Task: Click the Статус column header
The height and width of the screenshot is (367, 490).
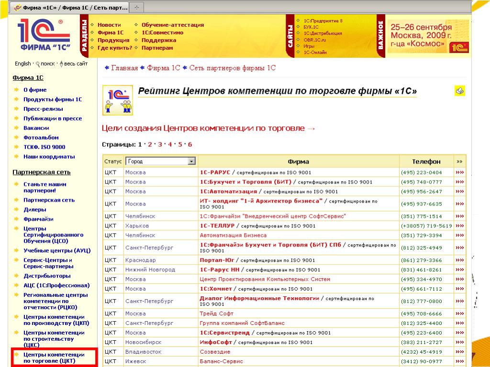Action: (113, 162)
